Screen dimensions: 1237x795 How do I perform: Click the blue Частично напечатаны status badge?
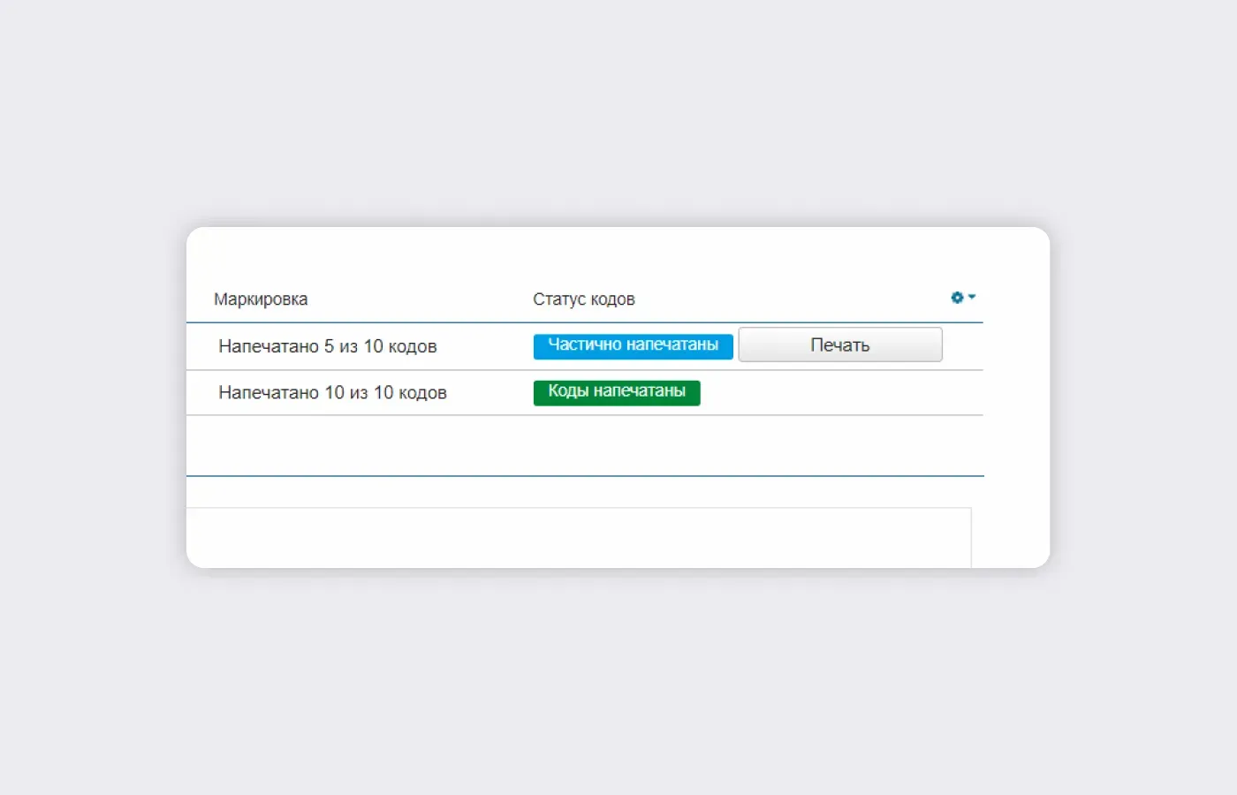pos(633,345)
